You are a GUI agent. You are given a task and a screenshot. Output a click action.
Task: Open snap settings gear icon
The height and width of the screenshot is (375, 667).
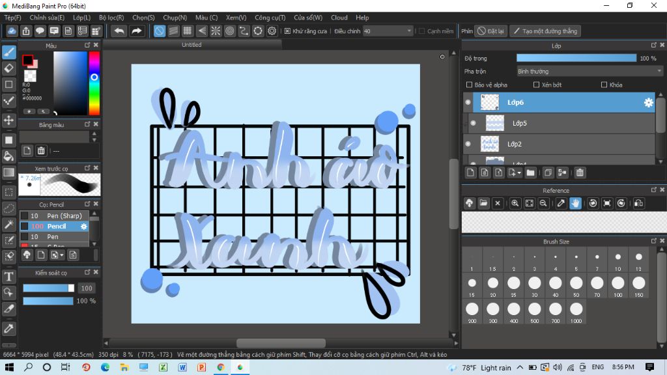tap(272, 31)
